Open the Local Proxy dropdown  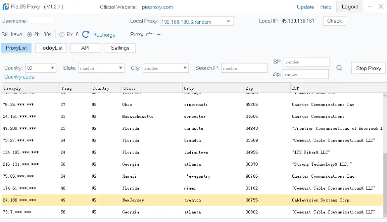197,21
